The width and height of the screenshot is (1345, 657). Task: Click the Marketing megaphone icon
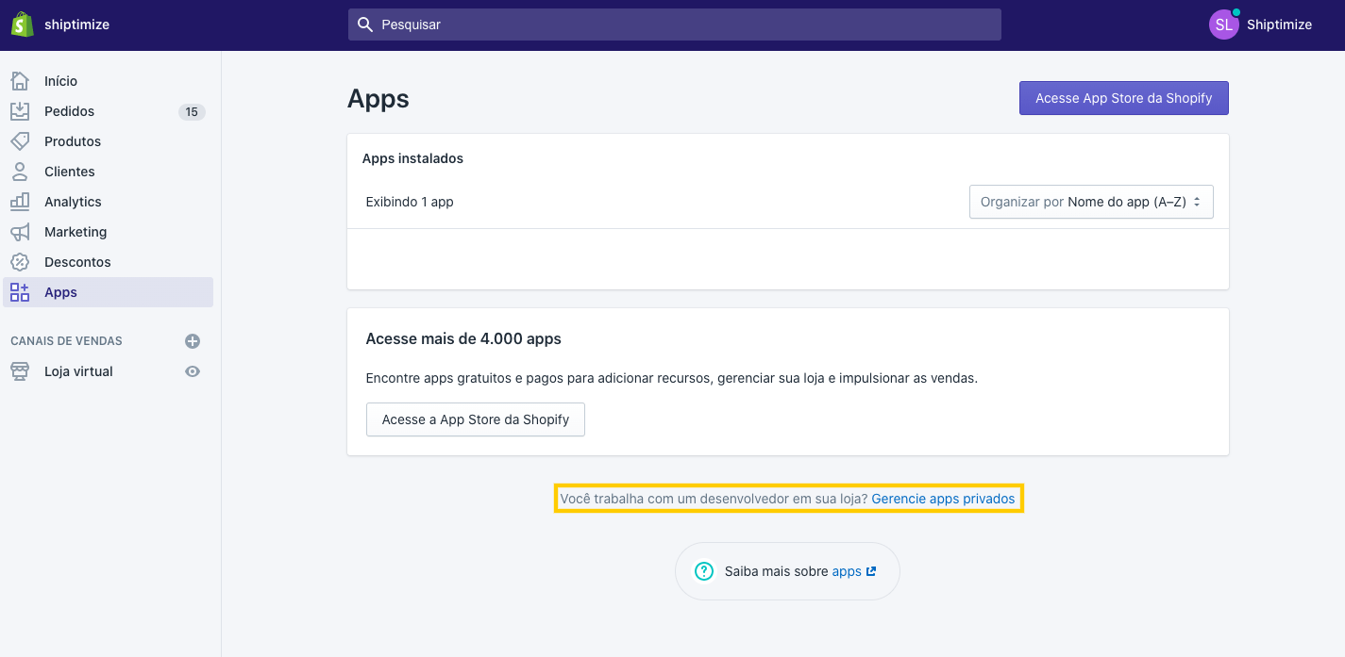(20, 232)
